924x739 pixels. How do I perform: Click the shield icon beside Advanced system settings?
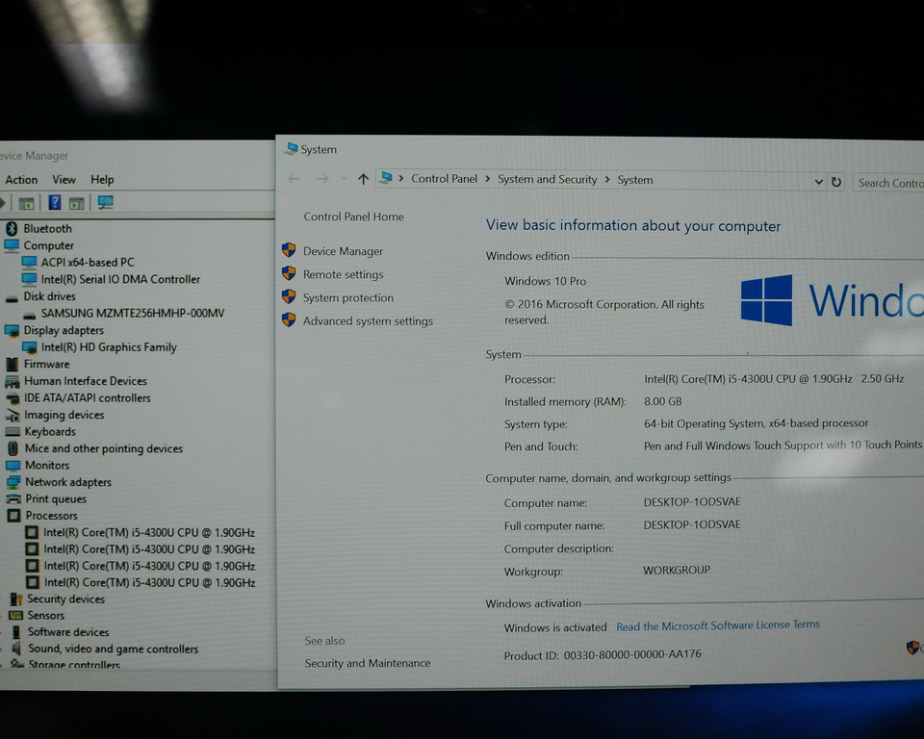click(289, 319)
